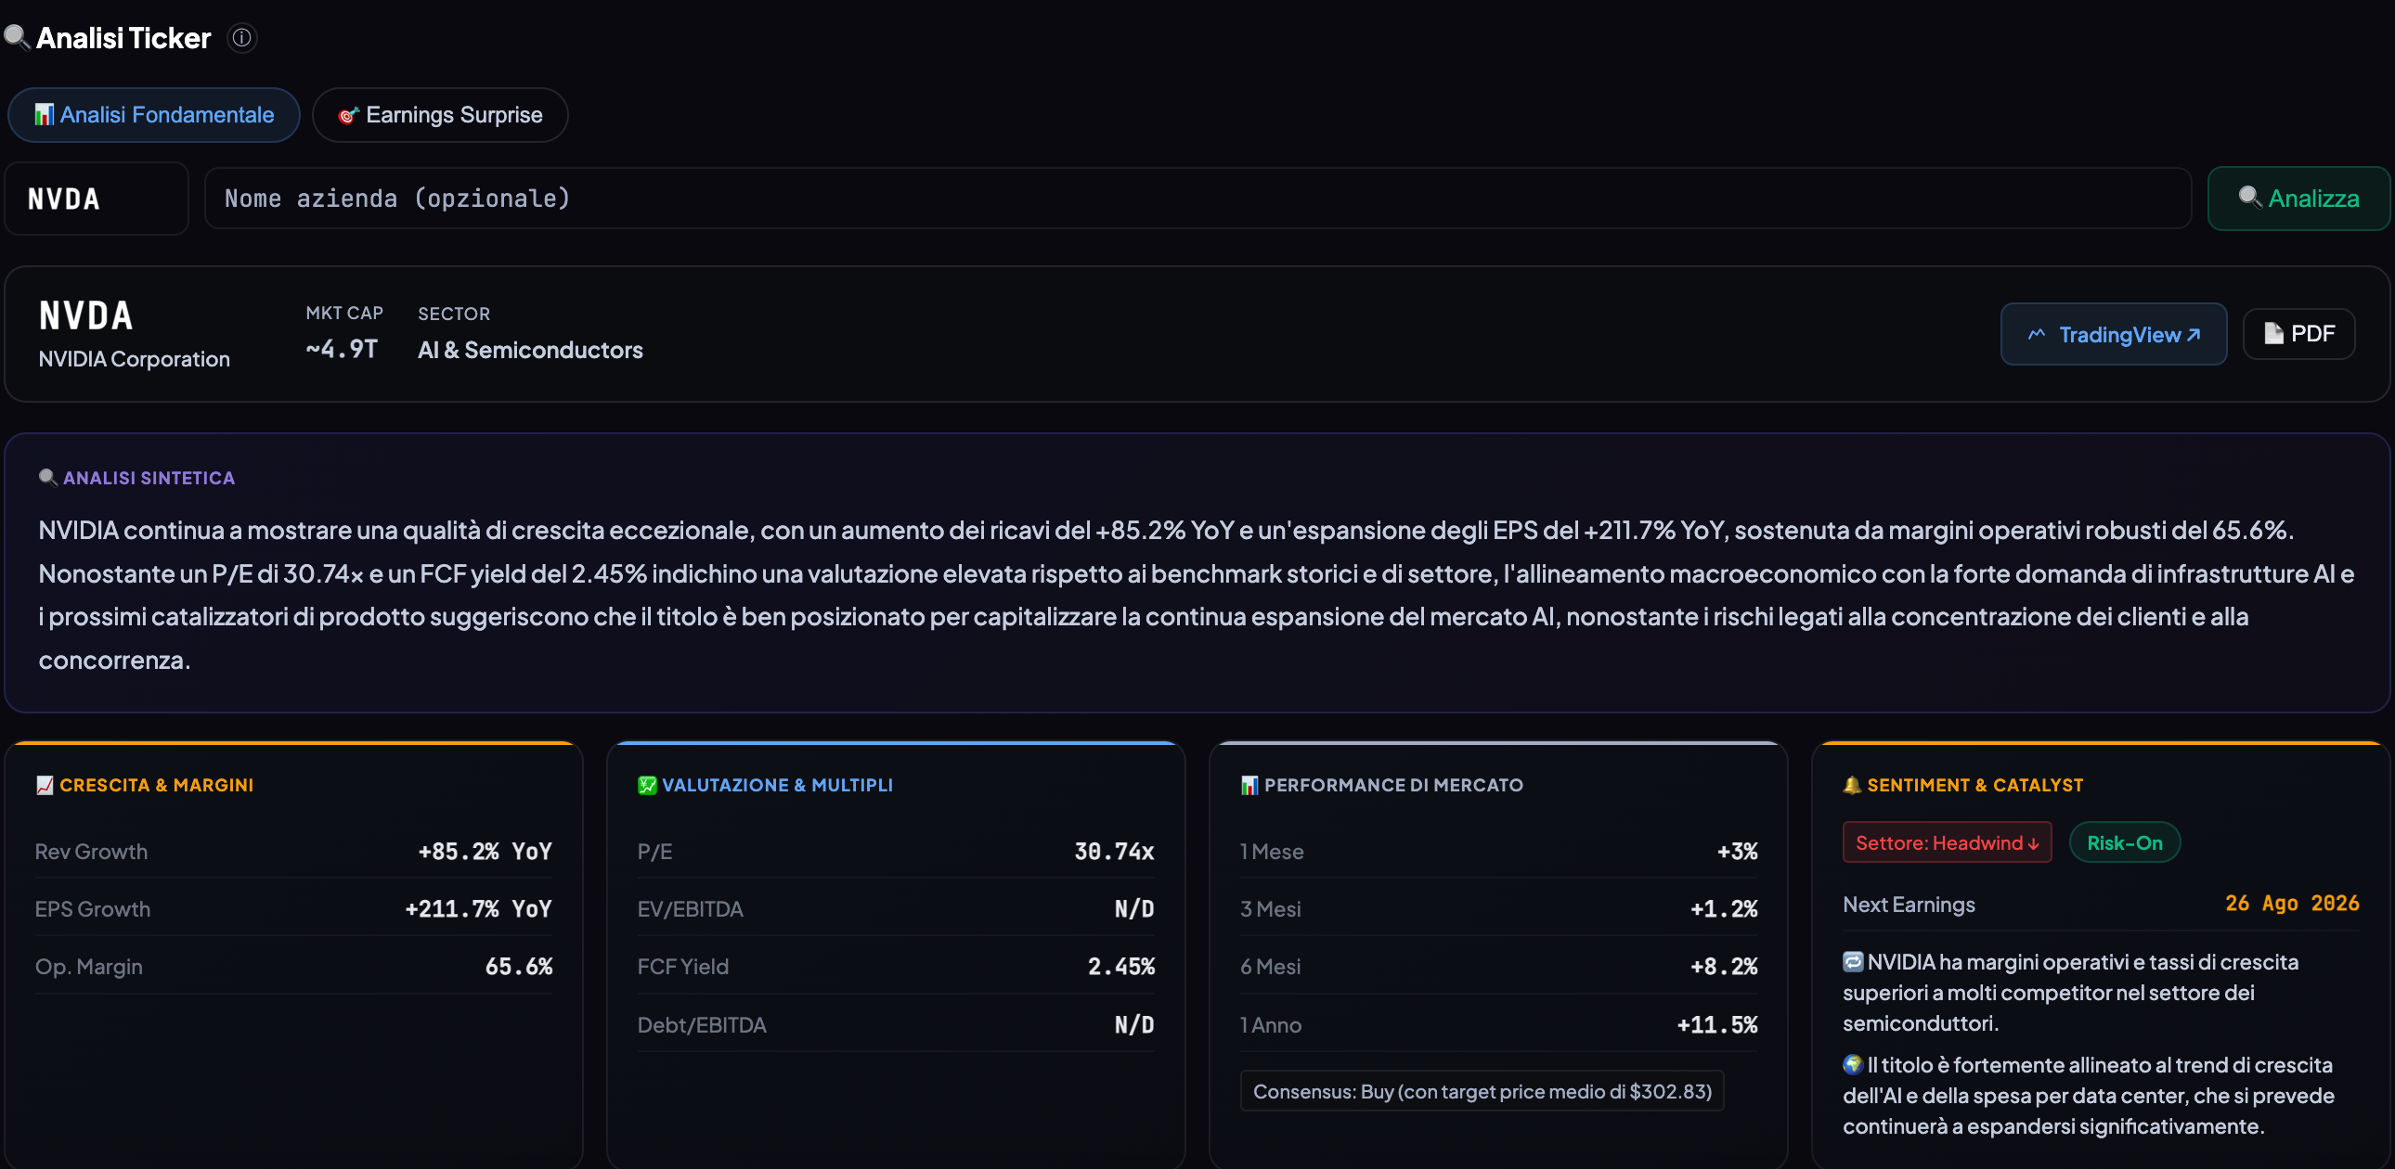Click the target icon in Earnings Surprise tab
Image resolution: width=2395 pixels, height=1169 pixels.
[349, 115]
